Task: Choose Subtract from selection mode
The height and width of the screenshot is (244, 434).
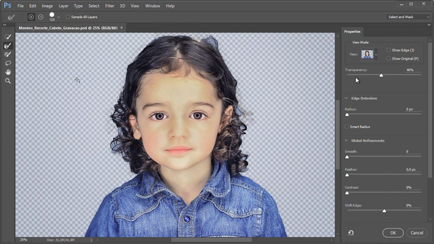Action: point(41,17)
